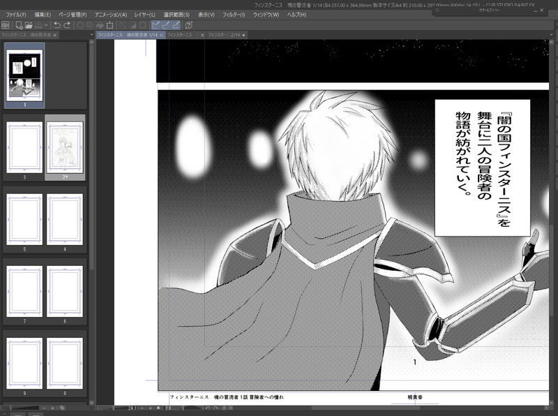The image size is (558, 416).
Task: Click the Scale/Rotate transform icon
Action: [x=110, y=25]
